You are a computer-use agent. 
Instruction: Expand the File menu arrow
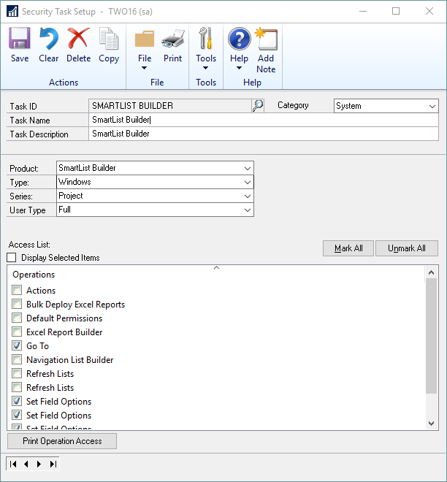click(x=144, y=68)
